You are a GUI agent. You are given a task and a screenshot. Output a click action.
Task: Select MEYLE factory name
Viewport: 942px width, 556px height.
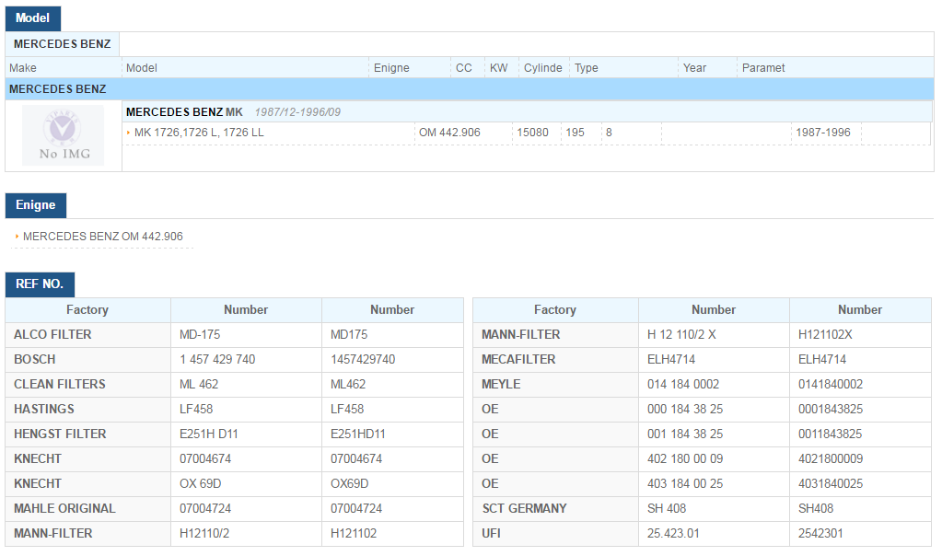click(x=501, y=384)
